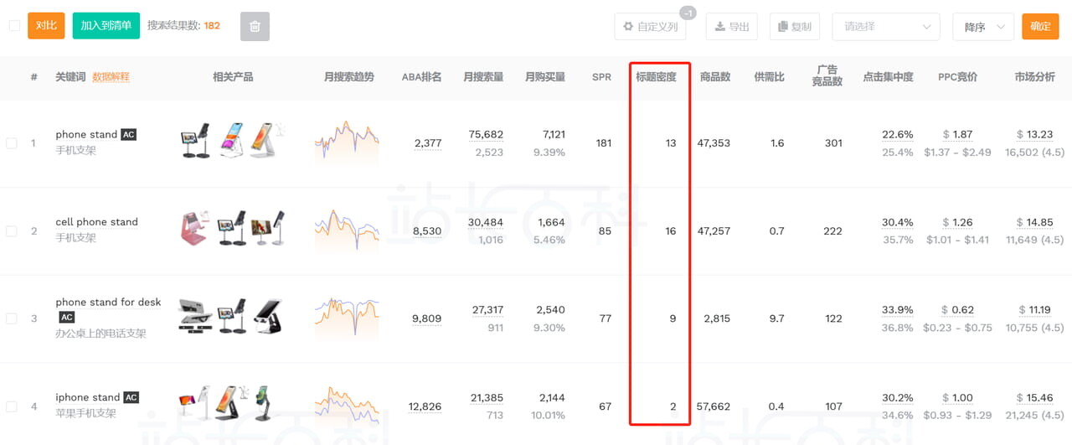Click the AC badge under phone stand for desk
This screenshot has width=1072, height=445.
tap(66, 318)
